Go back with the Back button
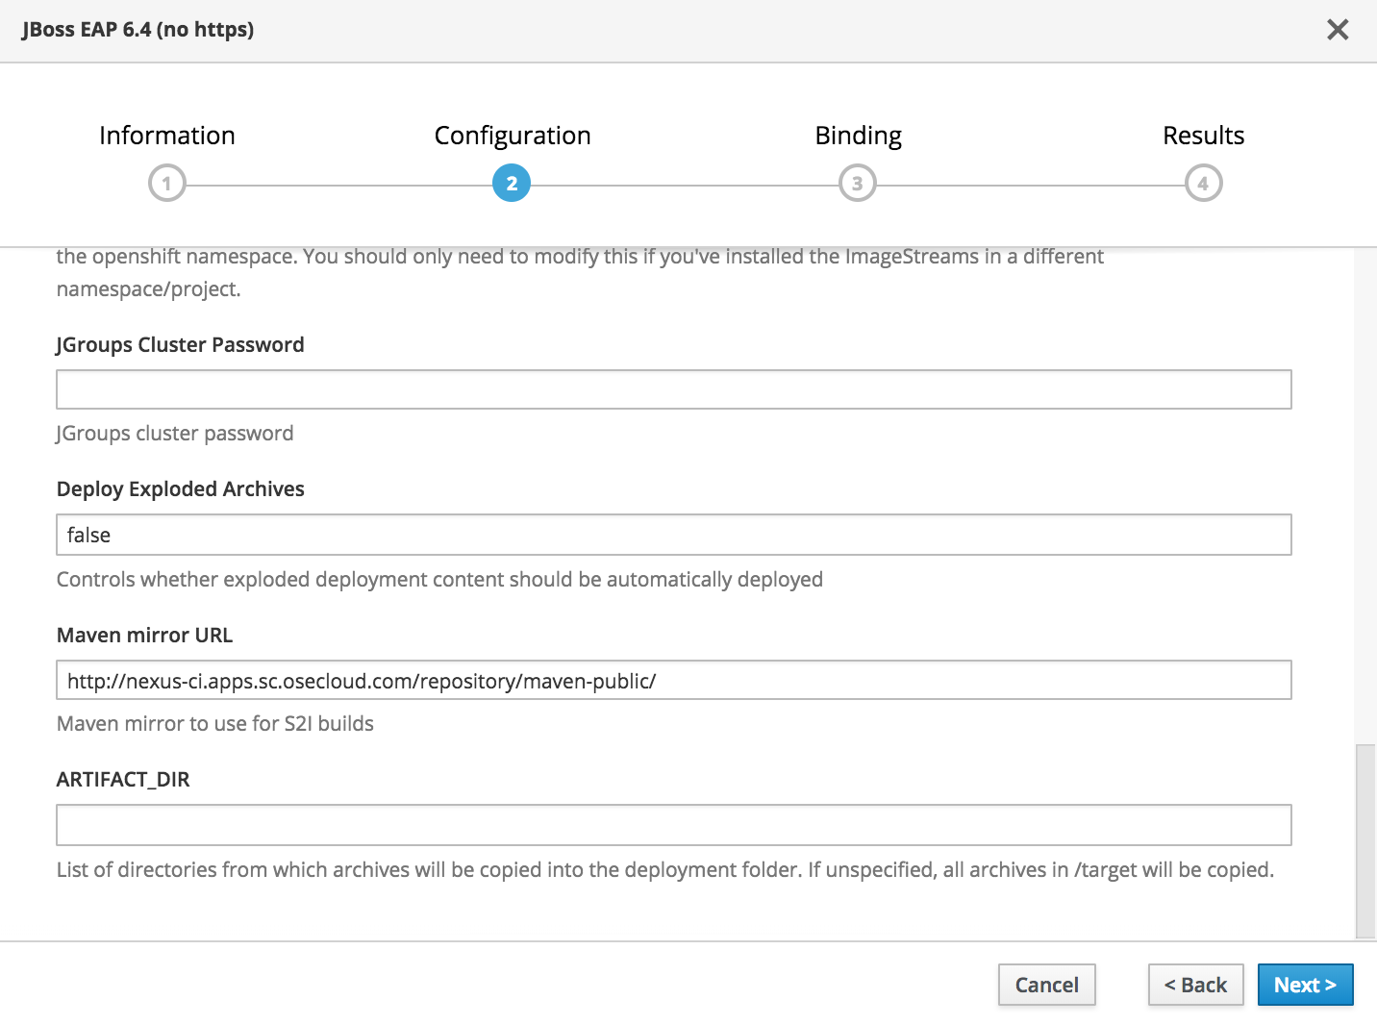This screenshot has width=1377, height=1025. click(1195, 985)
